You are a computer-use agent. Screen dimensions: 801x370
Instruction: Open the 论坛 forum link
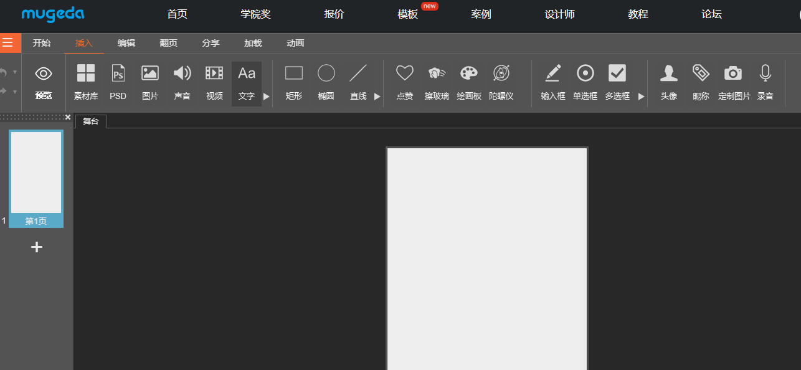(x=712, y=14)
